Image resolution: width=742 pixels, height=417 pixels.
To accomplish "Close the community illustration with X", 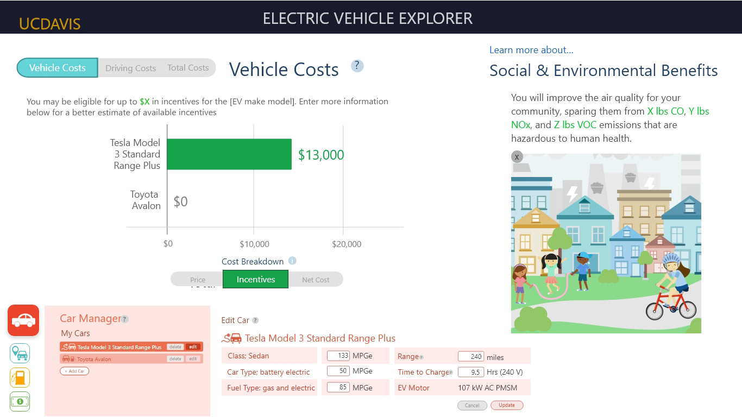I will (x=517, y=157).
